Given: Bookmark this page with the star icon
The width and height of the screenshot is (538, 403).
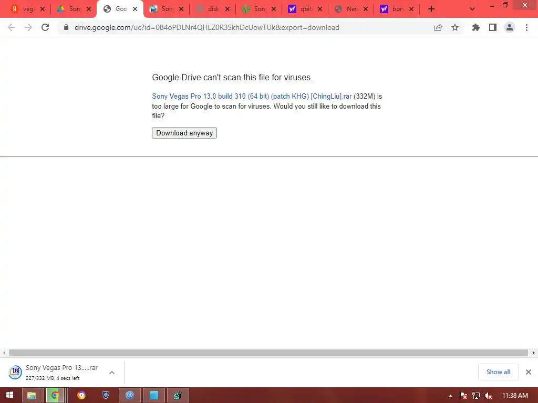Looking at the screenshot, I should pyautogui.click(x=455, y=27).
